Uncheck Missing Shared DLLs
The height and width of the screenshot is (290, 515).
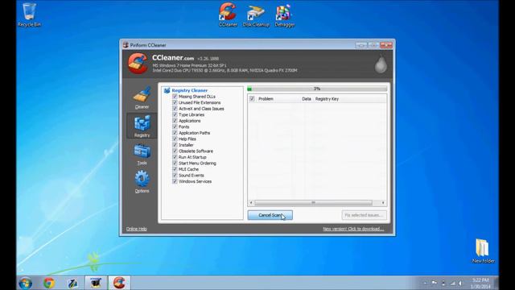click(x=175, y=97)
